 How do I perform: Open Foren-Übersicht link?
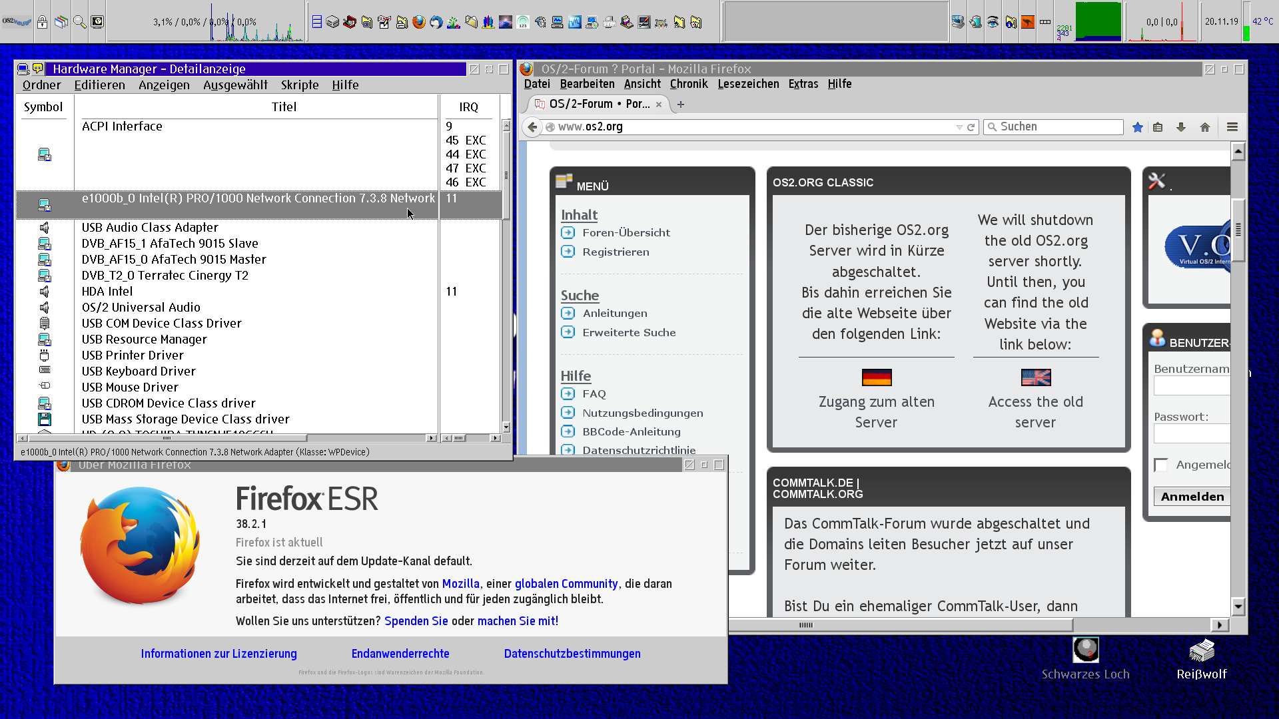point(626,232)
